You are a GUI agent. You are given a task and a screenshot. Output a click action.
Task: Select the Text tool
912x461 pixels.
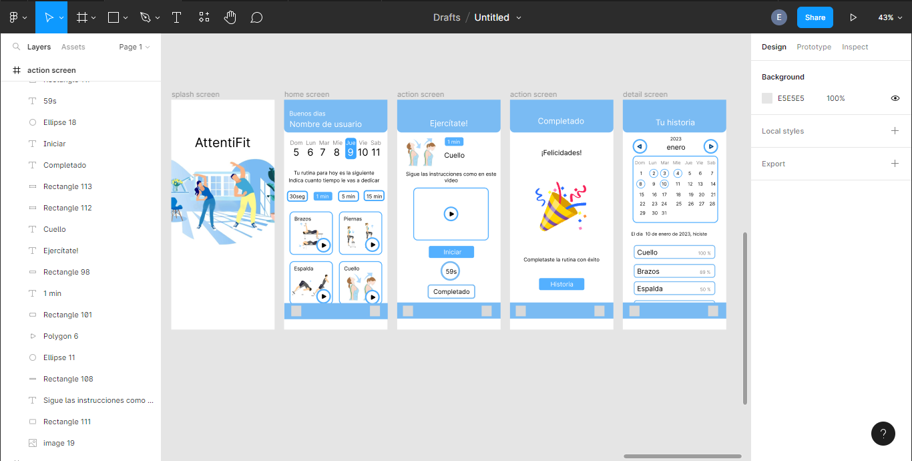(176, 17)
